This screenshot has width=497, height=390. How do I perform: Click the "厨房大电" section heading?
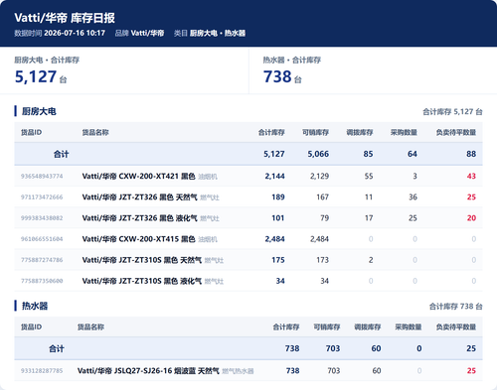tap(39, 111)
